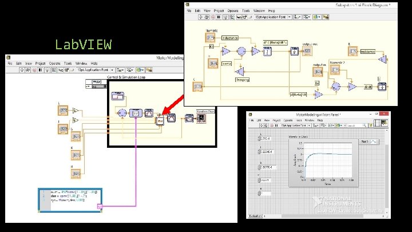Select integrator block after d^2(theta)/dt^2 label
Screen dimensions: 412x232
[267, 52]
